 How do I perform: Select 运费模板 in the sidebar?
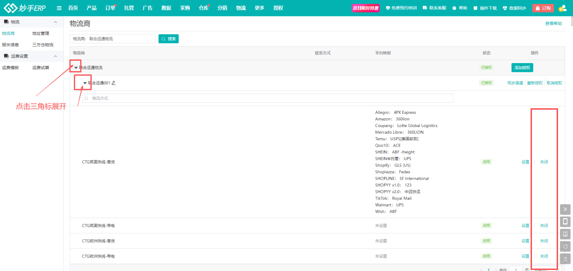[10, 68]
